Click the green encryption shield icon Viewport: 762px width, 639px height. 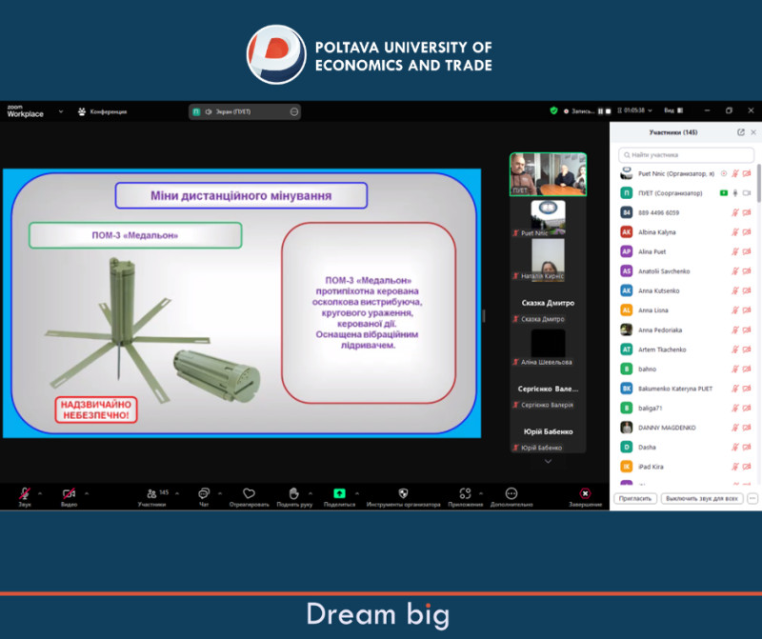[553, 111]
